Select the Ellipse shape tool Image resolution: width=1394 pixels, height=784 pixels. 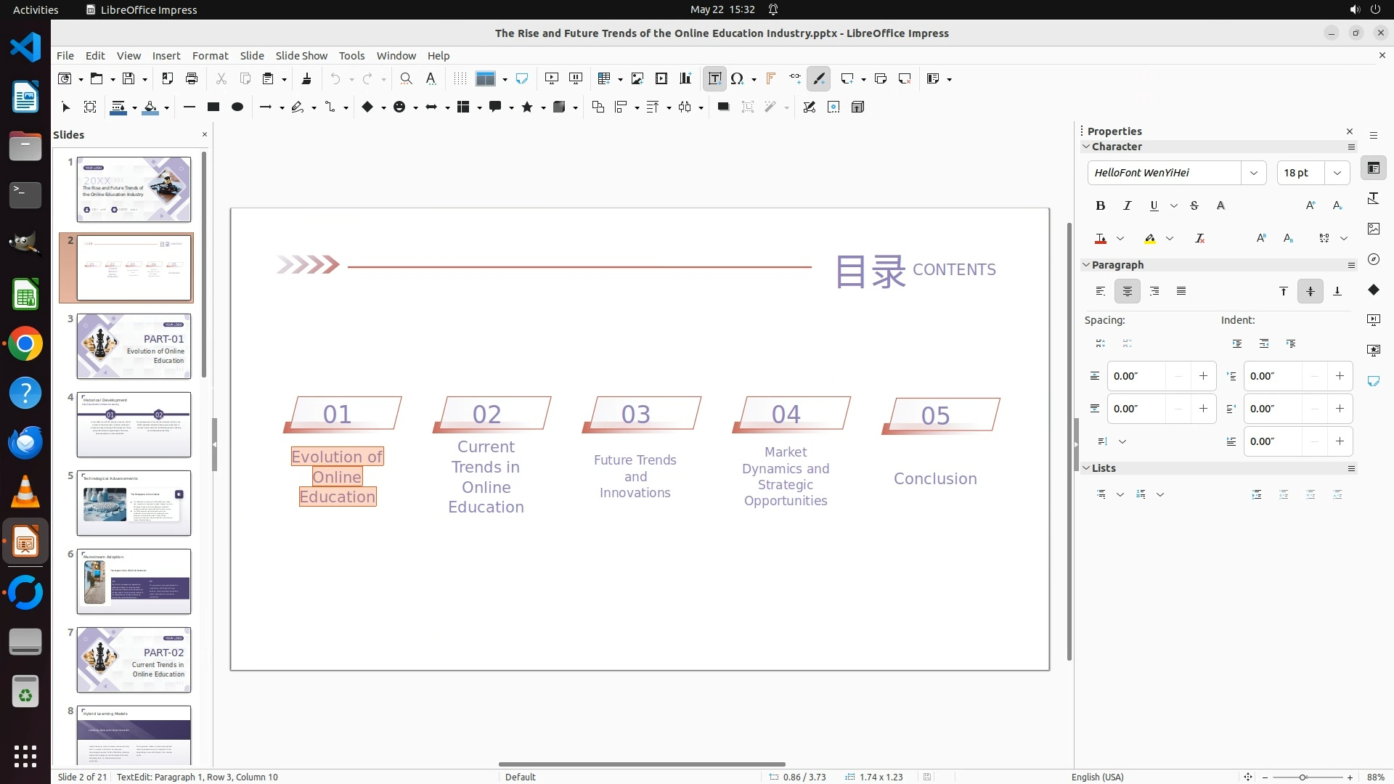(x=237, y=107)
